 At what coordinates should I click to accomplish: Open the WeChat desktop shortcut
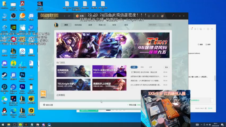click(x=5, y=100)
